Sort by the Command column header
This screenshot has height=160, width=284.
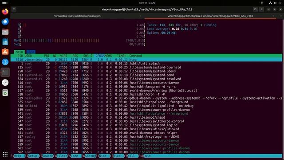point(135,56)
